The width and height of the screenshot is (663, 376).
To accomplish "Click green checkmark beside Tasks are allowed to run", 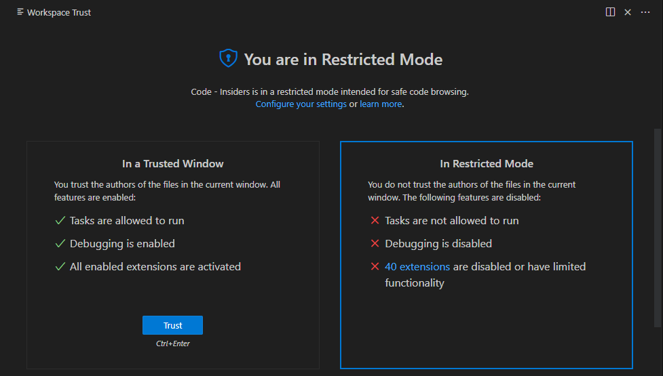I will point(60,221).
